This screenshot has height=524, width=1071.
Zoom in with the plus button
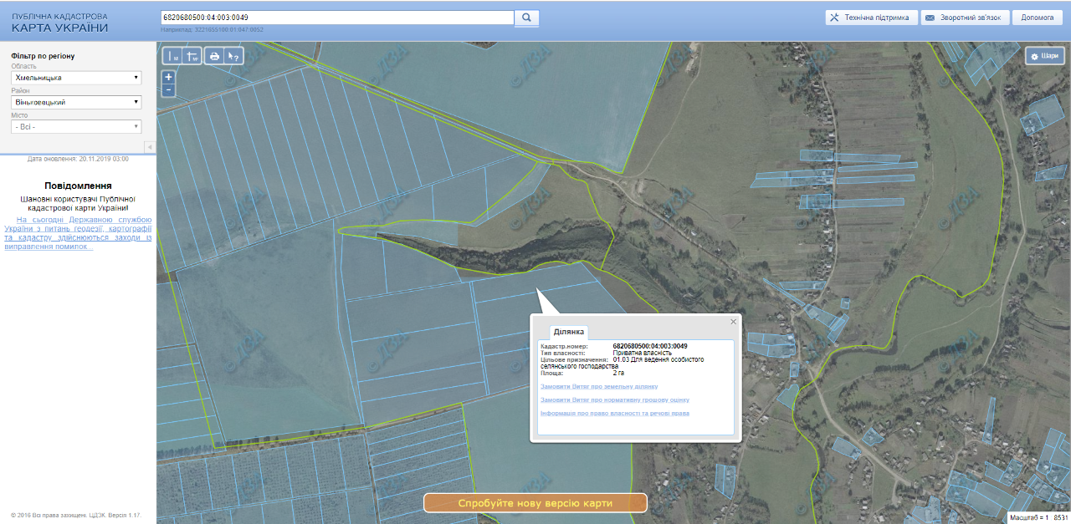pyautogui.click(x=169, y=77)
